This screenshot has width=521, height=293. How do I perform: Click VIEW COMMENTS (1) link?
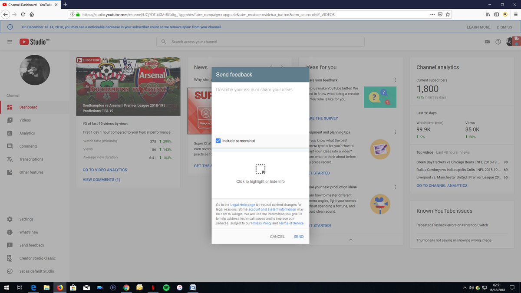[x=102, y=179]
